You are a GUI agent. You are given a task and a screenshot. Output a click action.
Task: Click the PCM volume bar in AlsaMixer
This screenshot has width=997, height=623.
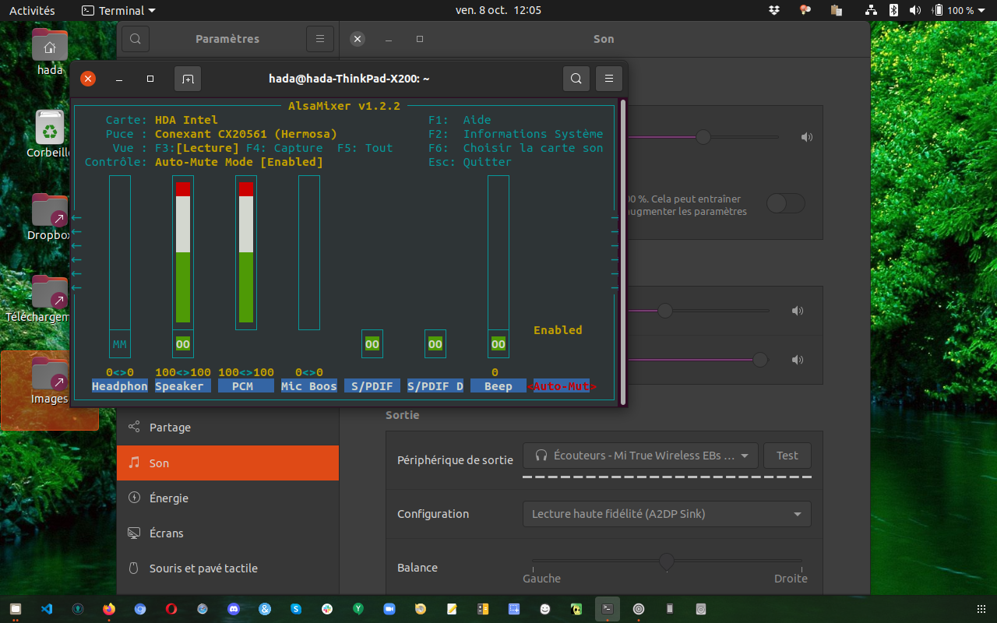point(246,252)
